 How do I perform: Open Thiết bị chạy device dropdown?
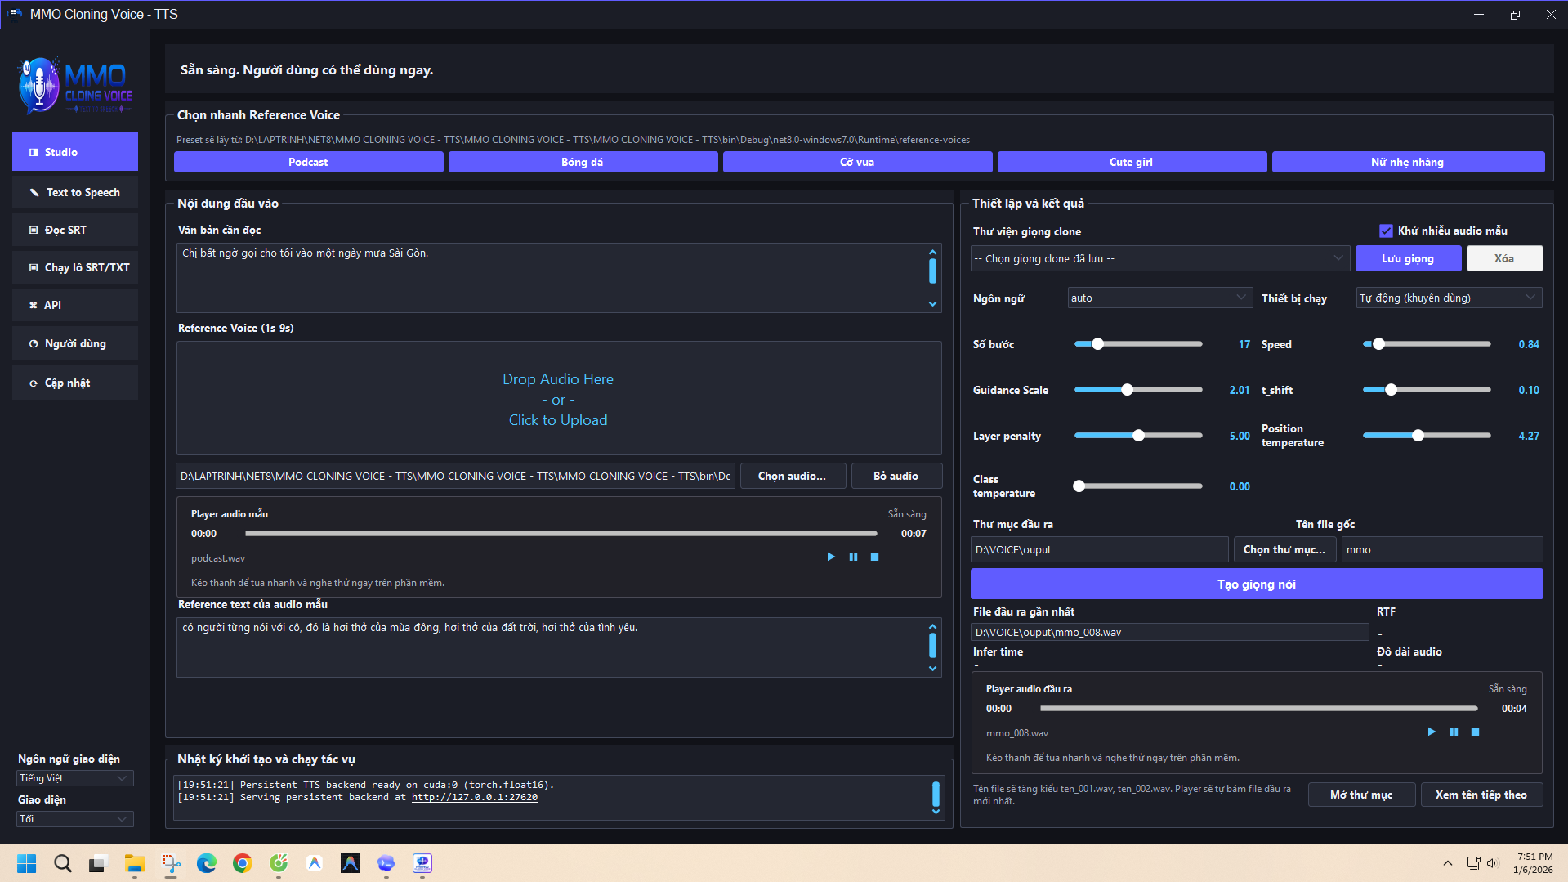tap(1449, 298)
